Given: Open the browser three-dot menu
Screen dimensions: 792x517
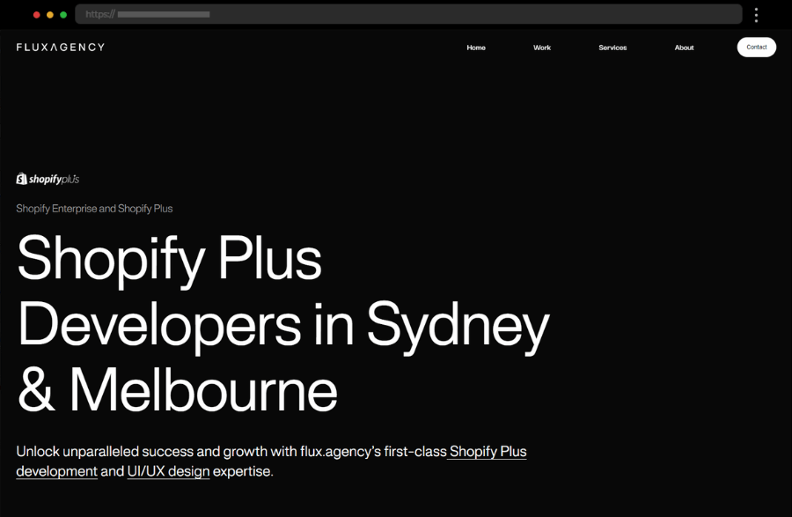Looking at the screenshot, I should click(x=756, y=15).
